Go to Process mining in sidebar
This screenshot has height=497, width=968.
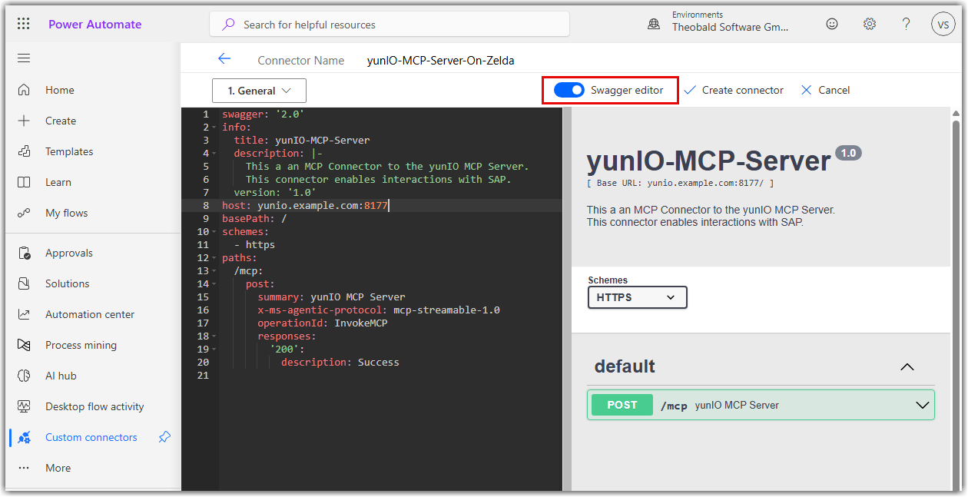coord(81,345)
